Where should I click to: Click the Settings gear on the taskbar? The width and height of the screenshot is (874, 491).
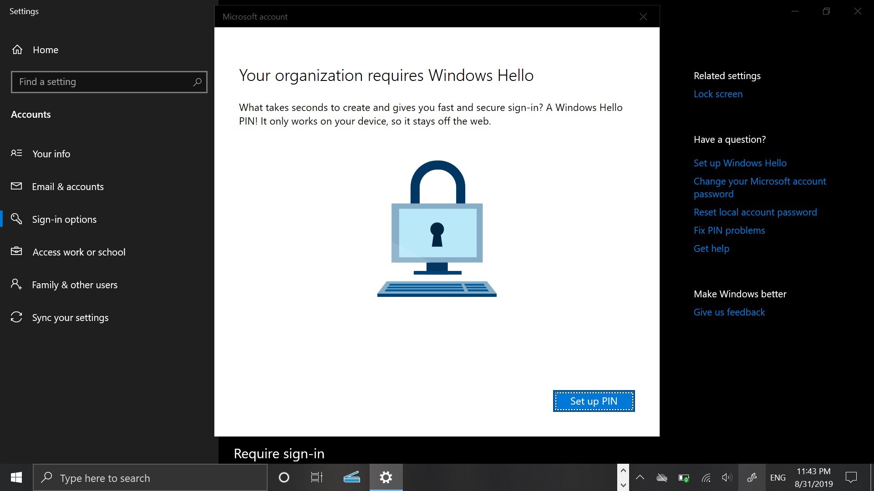(x=386, y=477)
